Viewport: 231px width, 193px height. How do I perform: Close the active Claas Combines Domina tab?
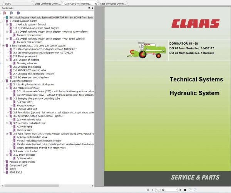pyautogui.click(x=96, y=4)
